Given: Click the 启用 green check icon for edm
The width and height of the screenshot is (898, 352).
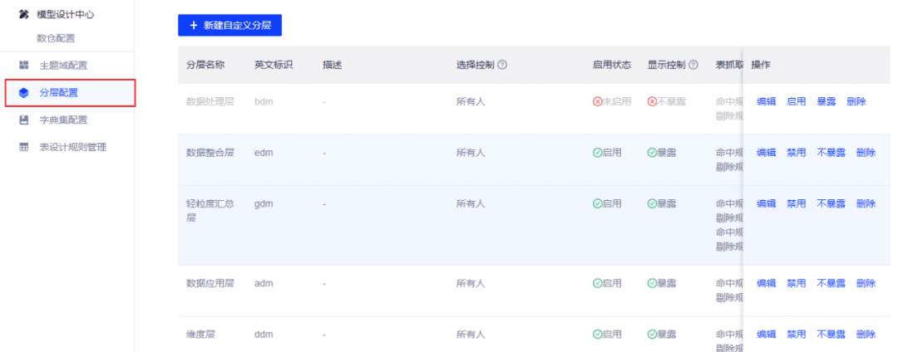Looking at the screenshot, I should [597, 153].
